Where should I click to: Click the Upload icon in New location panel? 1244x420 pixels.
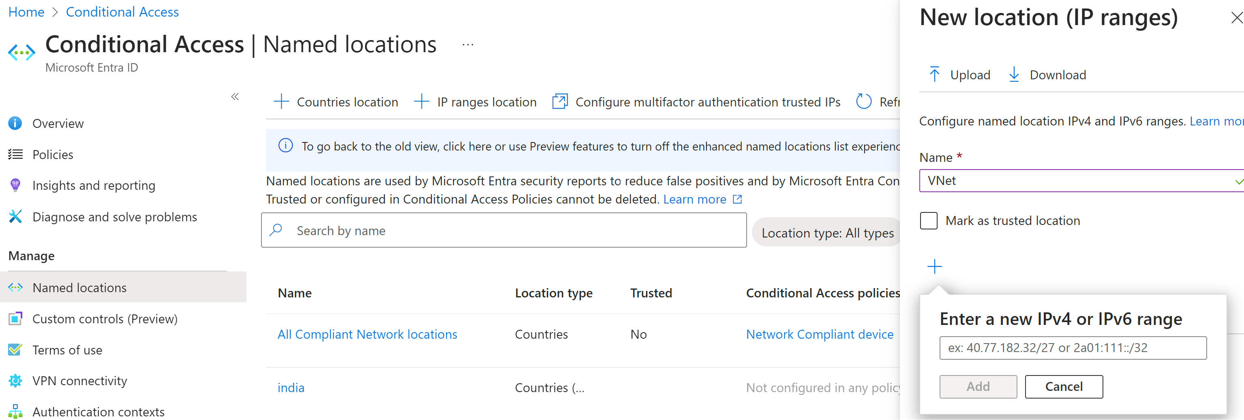coord(936,74)
